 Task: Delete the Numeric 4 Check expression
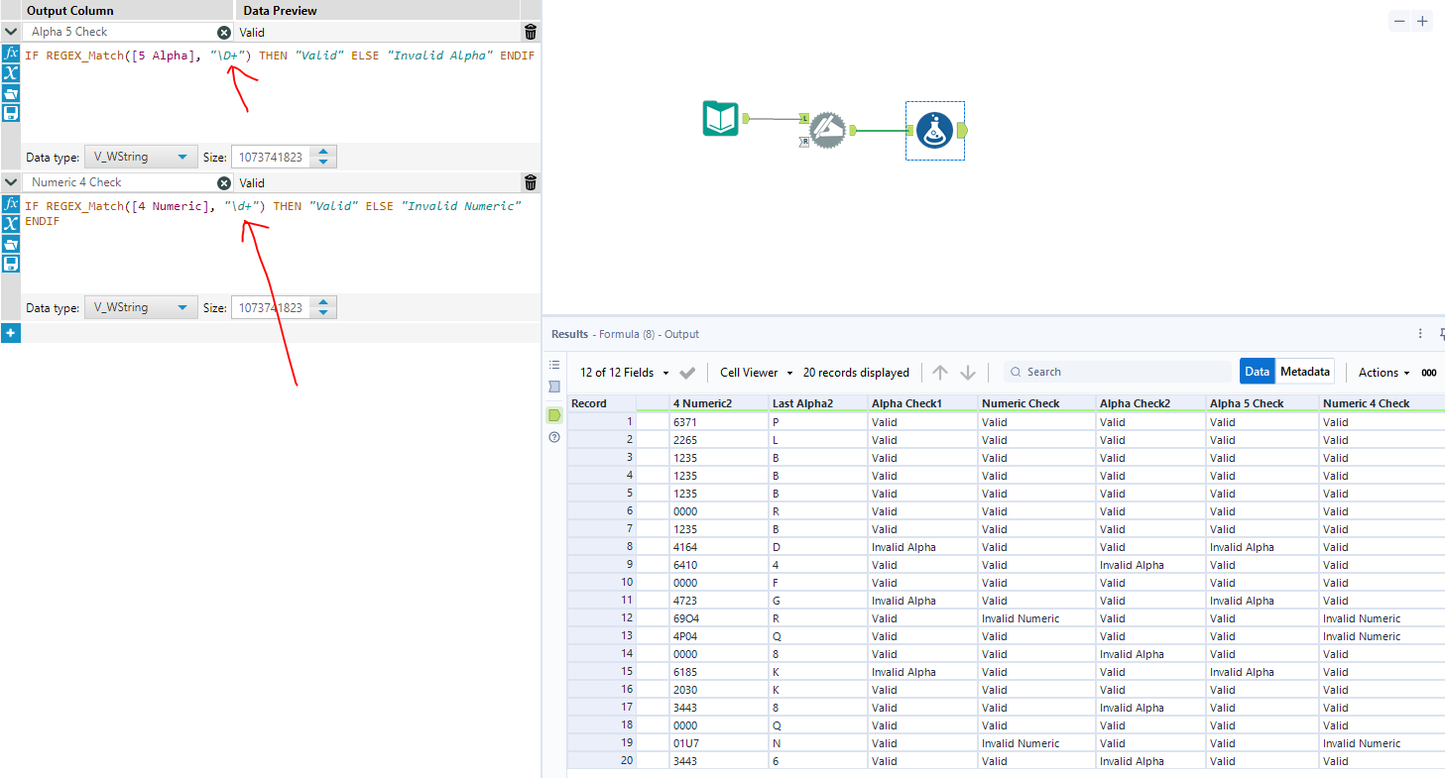[531, 182]
